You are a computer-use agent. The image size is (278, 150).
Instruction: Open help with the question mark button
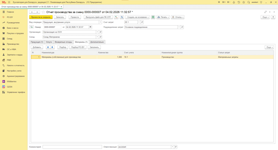(273, 17)
